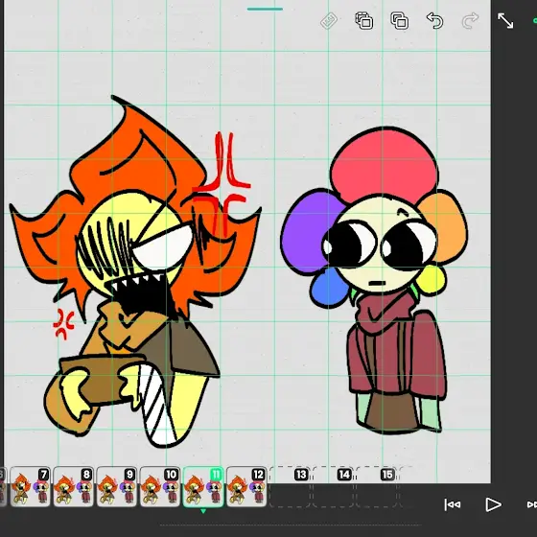
Task: Select frame 7 thumbnail
Action: pyautogui.click(x=31, y=487)
